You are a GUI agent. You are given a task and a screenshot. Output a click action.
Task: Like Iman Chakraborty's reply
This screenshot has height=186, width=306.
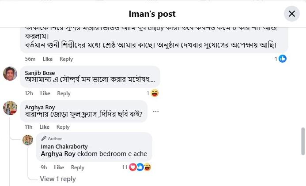click(59, 167)
